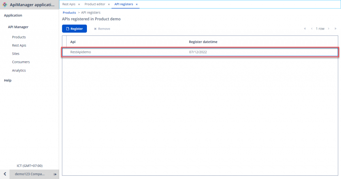Click the logout icon beside demo123 Company
The image size is (341, 179).
(55, 174)
